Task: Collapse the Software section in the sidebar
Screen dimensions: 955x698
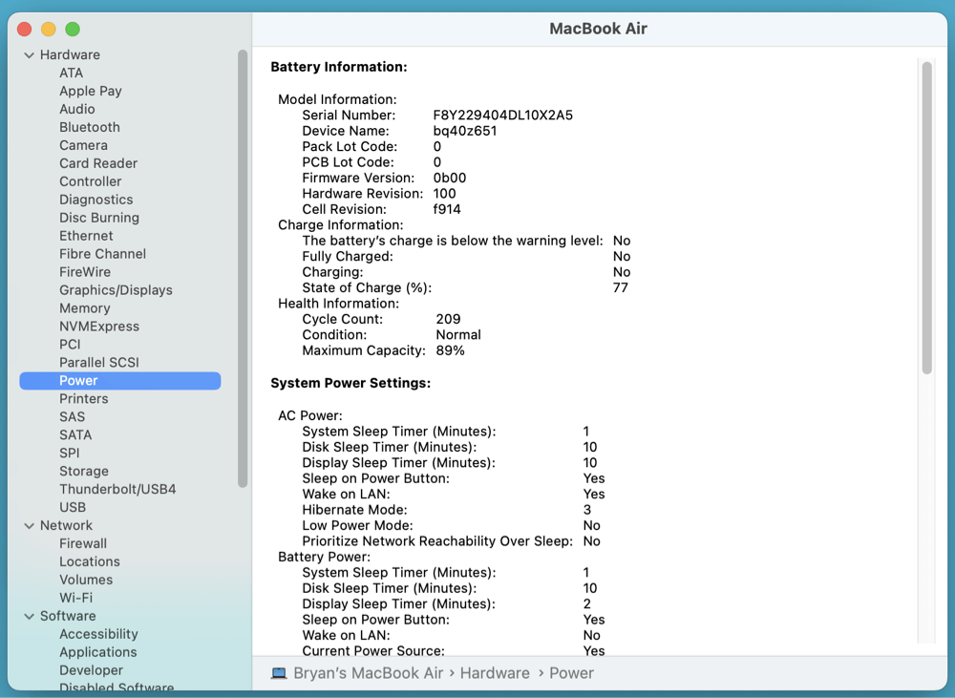Action: [x=30, y=616]
